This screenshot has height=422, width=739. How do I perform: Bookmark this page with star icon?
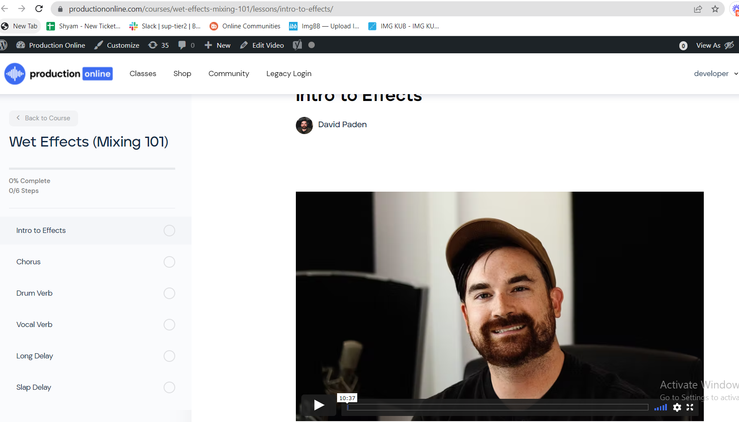point(715,9)
